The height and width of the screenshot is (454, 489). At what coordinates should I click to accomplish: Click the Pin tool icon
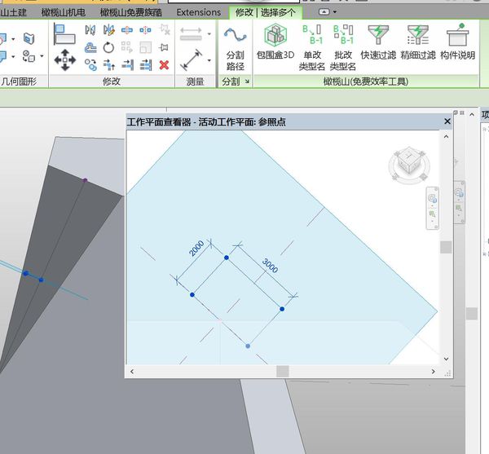(x=164, y=47)
